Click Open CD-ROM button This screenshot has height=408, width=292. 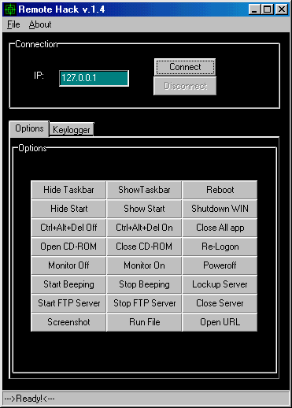68,247
